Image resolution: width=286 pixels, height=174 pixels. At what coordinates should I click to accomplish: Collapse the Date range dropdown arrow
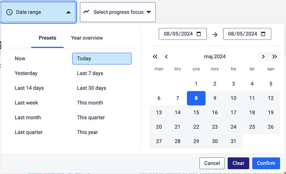pyautogui.click(x=68, y=12)
